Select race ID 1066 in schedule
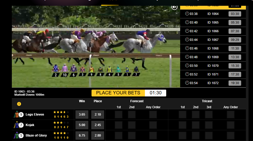This screenshot has width=253, height=141. coord(213,31)
